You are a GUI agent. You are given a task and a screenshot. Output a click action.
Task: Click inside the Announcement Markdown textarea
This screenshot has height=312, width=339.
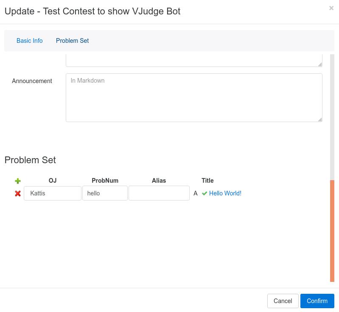click(x=193, y=97)
